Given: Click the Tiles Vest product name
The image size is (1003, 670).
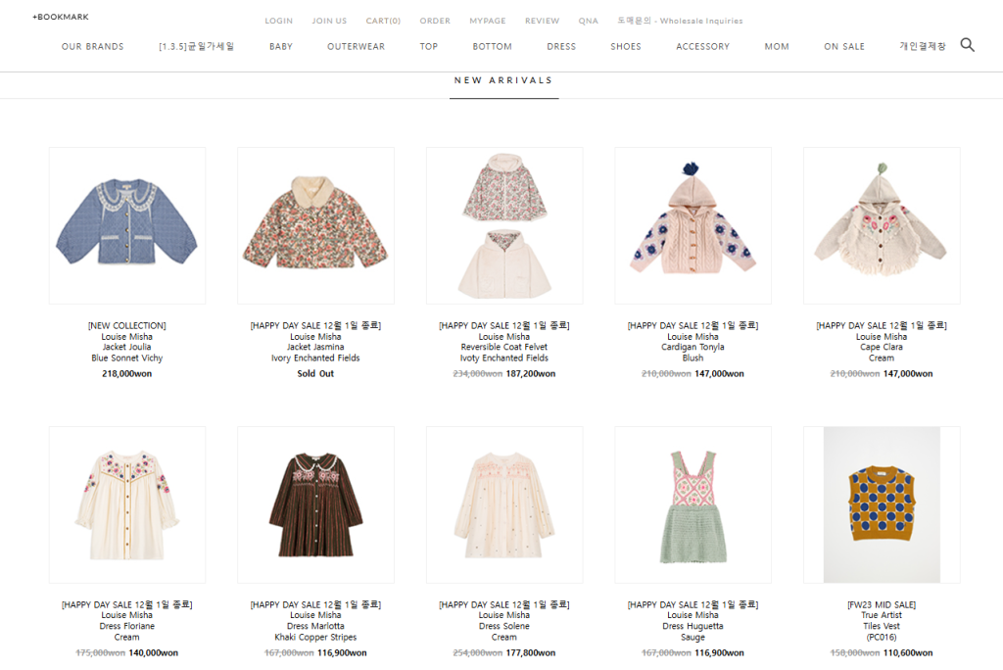Looking at the screenshot, I should 882,626.
